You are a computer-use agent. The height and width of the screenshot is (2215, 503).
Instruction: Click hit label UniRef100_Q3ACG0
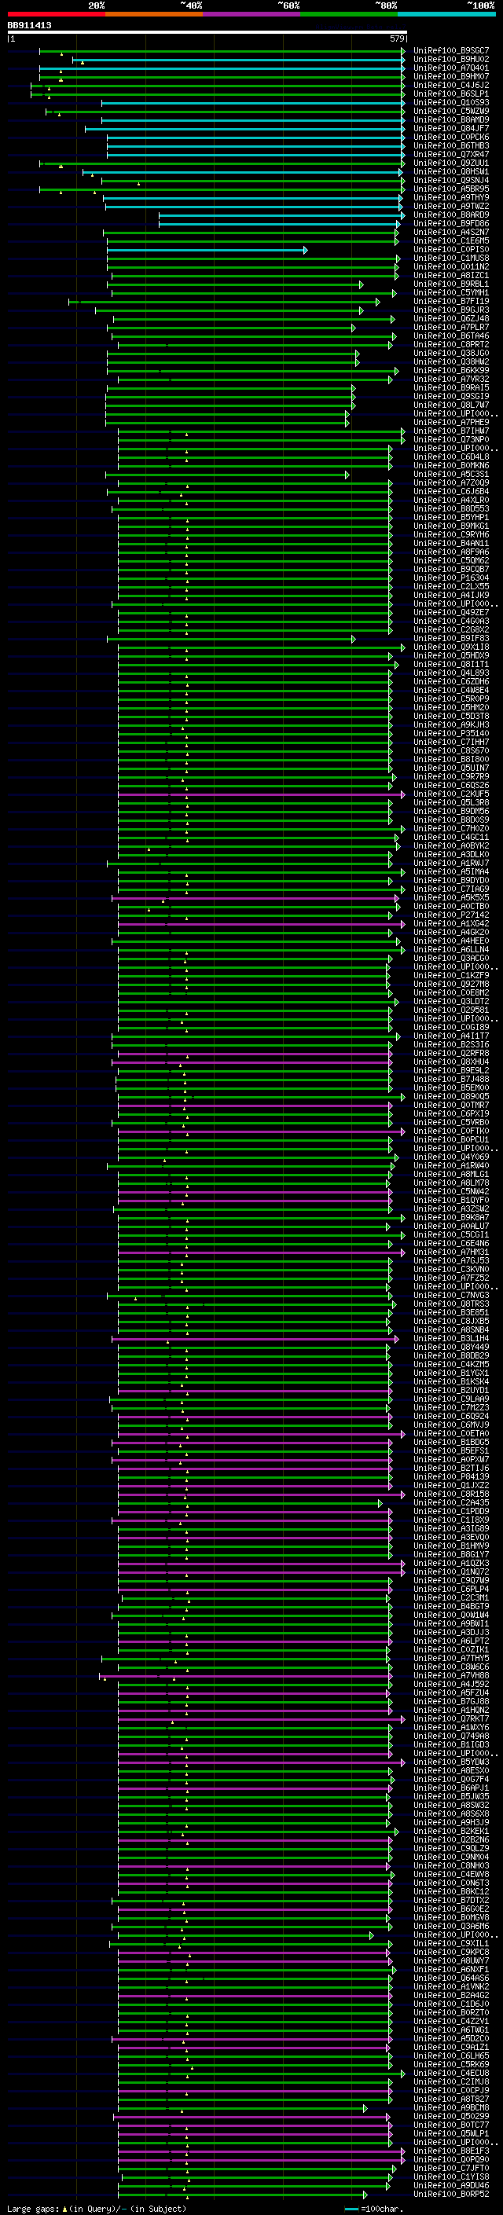coord(451,959)
